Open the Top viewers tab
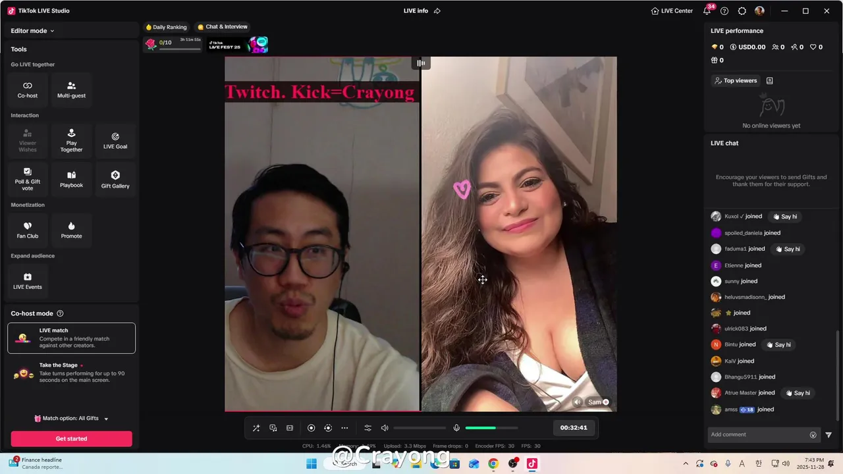 736,80
